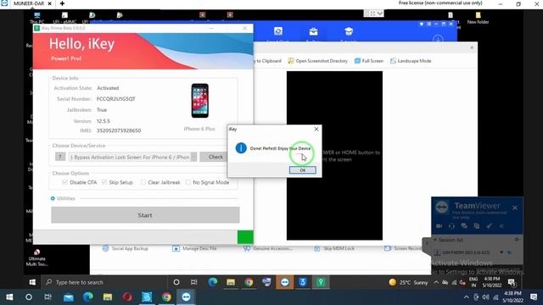The width and height of the screenshot is (543, 305).
Task: Click the file transfer icon in TeamViewer panel
Action: pos(477,226)
